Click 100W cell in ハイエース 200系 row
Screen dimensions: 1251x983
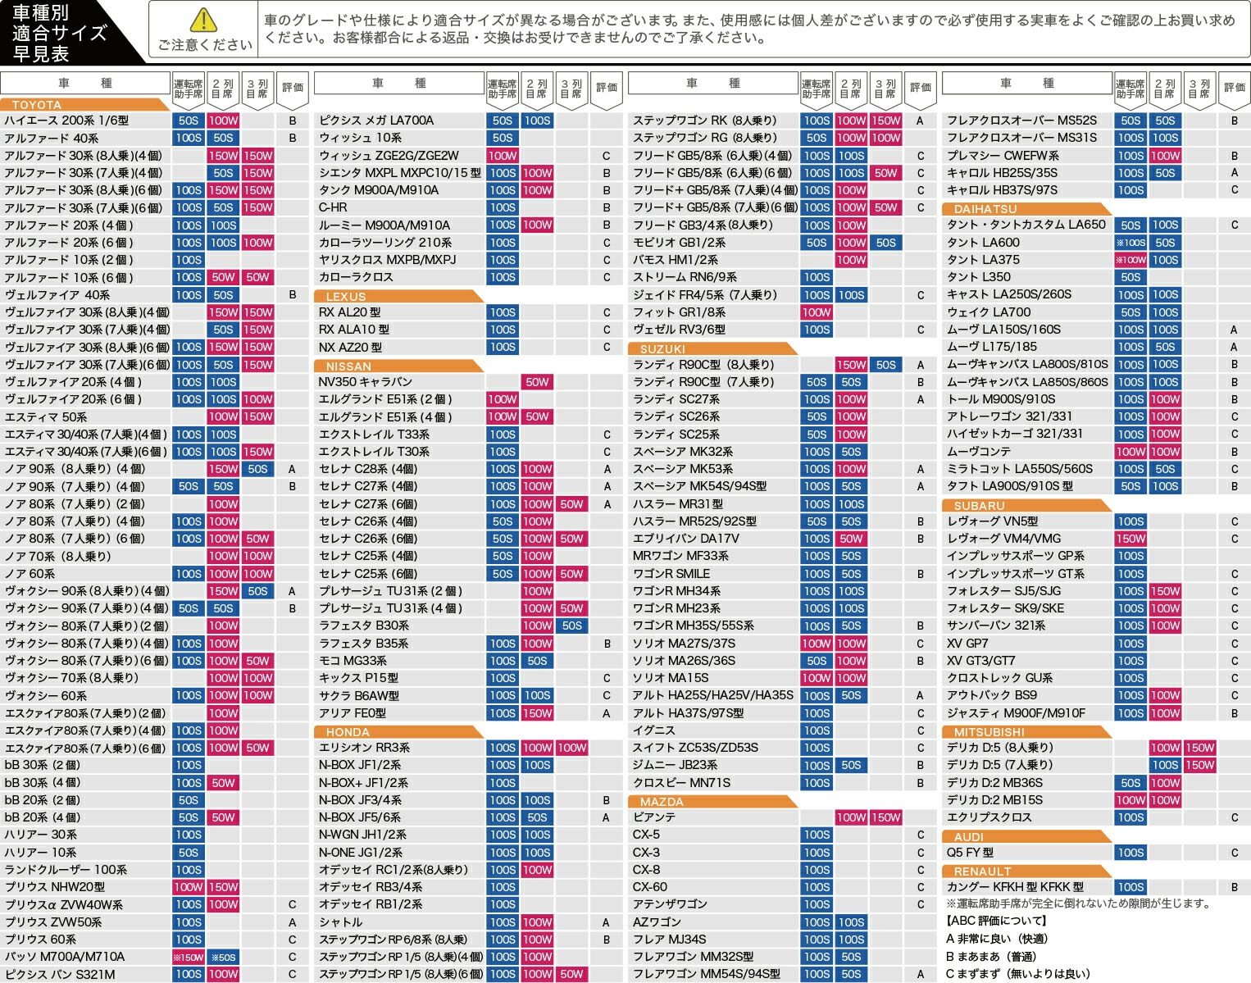click(x=223, y=121)
